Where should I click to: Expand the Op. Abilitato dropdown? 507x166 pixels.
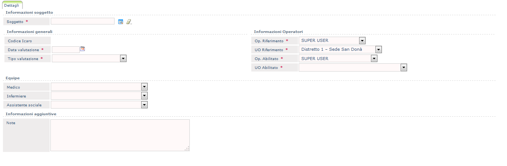pos(374,59)
